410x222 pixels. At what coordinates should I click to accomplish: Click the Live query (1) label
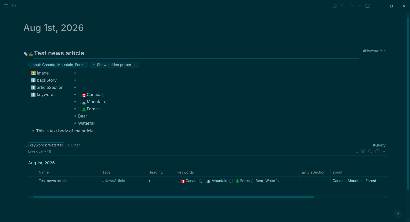click(x=40, y=151)
